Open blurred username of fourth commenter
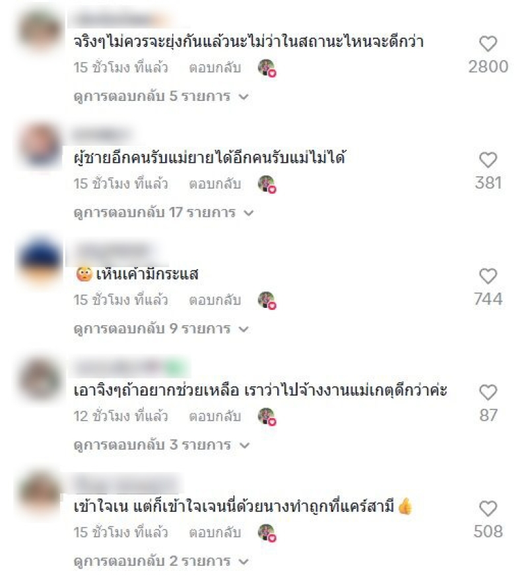This screenshot has height=575, width=528. [130, 367]
